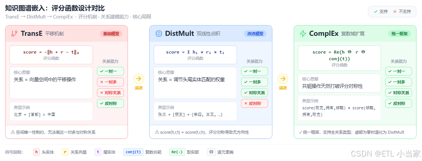Click the example 张三 + [朋友] → {李四, 王五, …}
The image size is (422, 161).
pos(190,114)
